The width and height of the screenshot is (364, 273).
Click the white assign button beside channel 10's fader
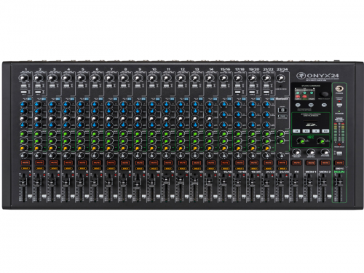[x=158, y=196]
